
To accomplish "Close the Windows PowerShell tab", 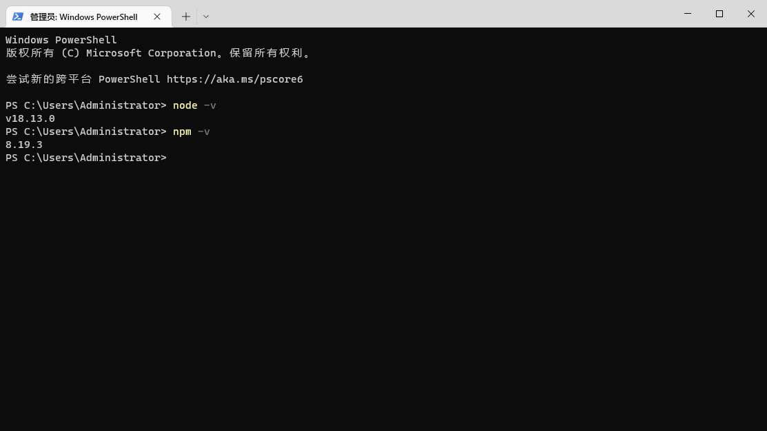I will pyautogui.click(x=157, y=17).
